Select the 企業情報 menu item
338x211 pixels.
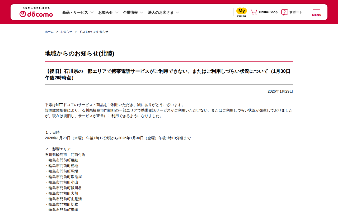coord(130,12)
